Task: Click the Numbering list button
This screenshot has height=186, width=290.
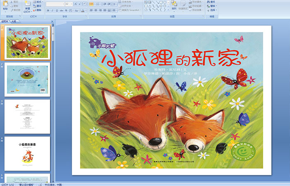Action: [x=99, y=4]
